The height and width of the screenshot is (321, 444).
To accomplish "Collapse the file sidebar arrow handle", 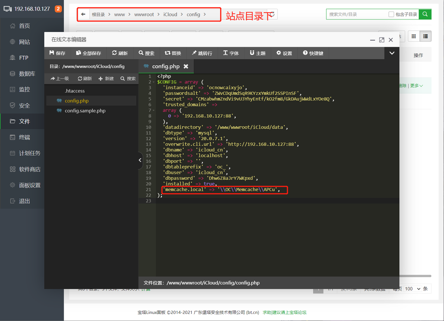I will pos(140,160).
